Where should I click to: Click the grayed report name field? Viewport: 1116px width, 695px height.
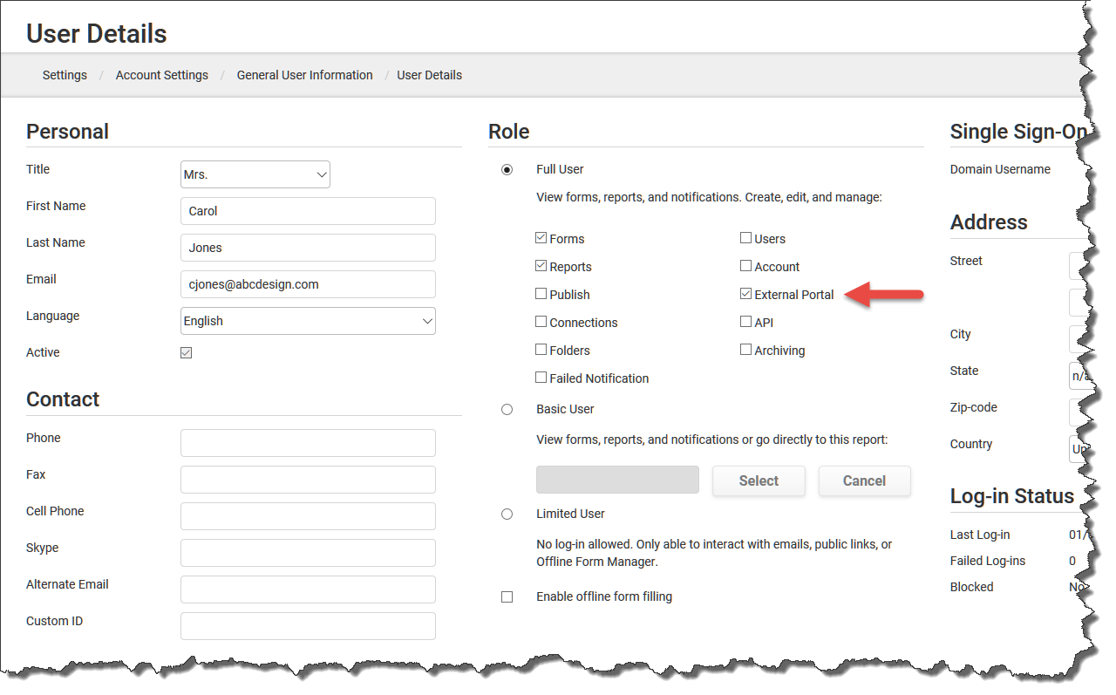point(617,480)
